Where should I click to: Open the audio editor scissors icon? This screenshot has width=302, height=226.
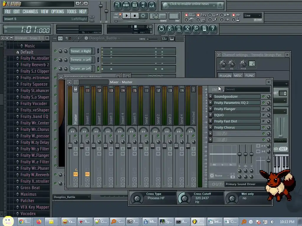(187, 29)
